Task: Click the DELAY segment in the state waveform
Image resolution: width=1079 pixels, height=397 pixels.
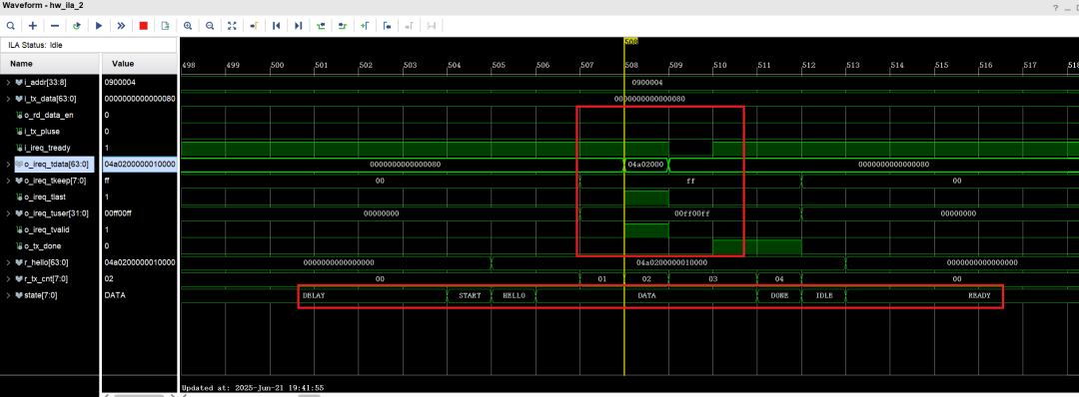Action: coord(313,295)
